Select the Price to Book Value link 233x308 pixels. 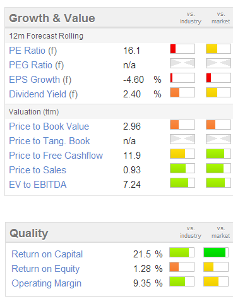pos(49,126)
